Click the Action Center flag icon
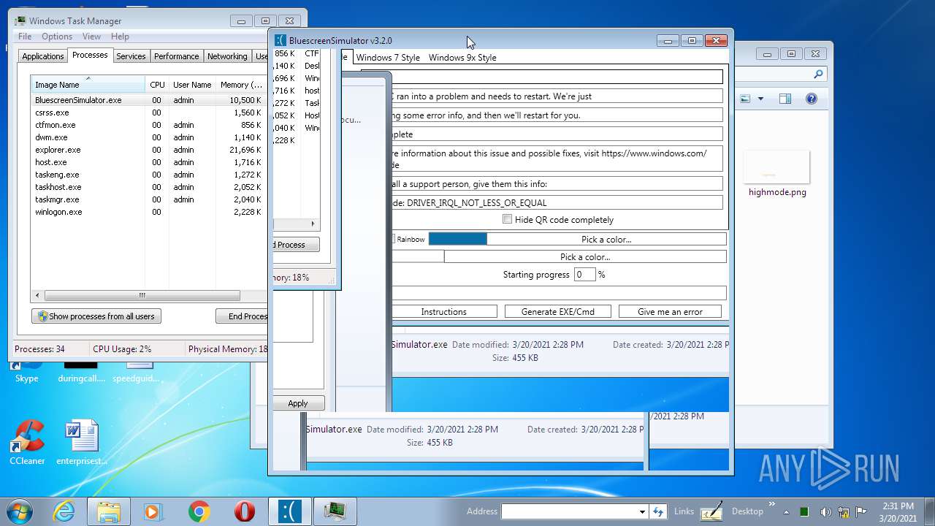935x526 pixels. 860,512
